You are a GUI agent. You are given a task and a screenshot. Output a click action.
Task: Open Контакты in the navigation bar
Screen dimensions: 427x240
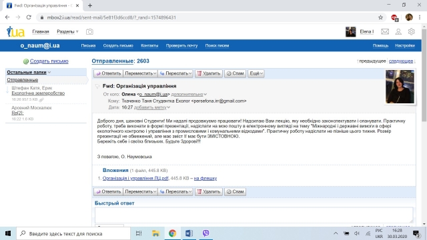[x=149, y=46]
